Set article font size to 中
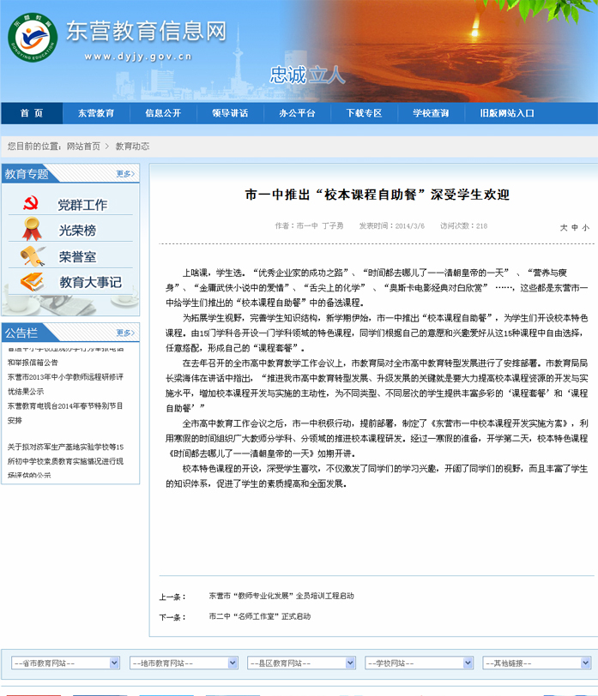The image size is (598, 696). click(575, 228)
